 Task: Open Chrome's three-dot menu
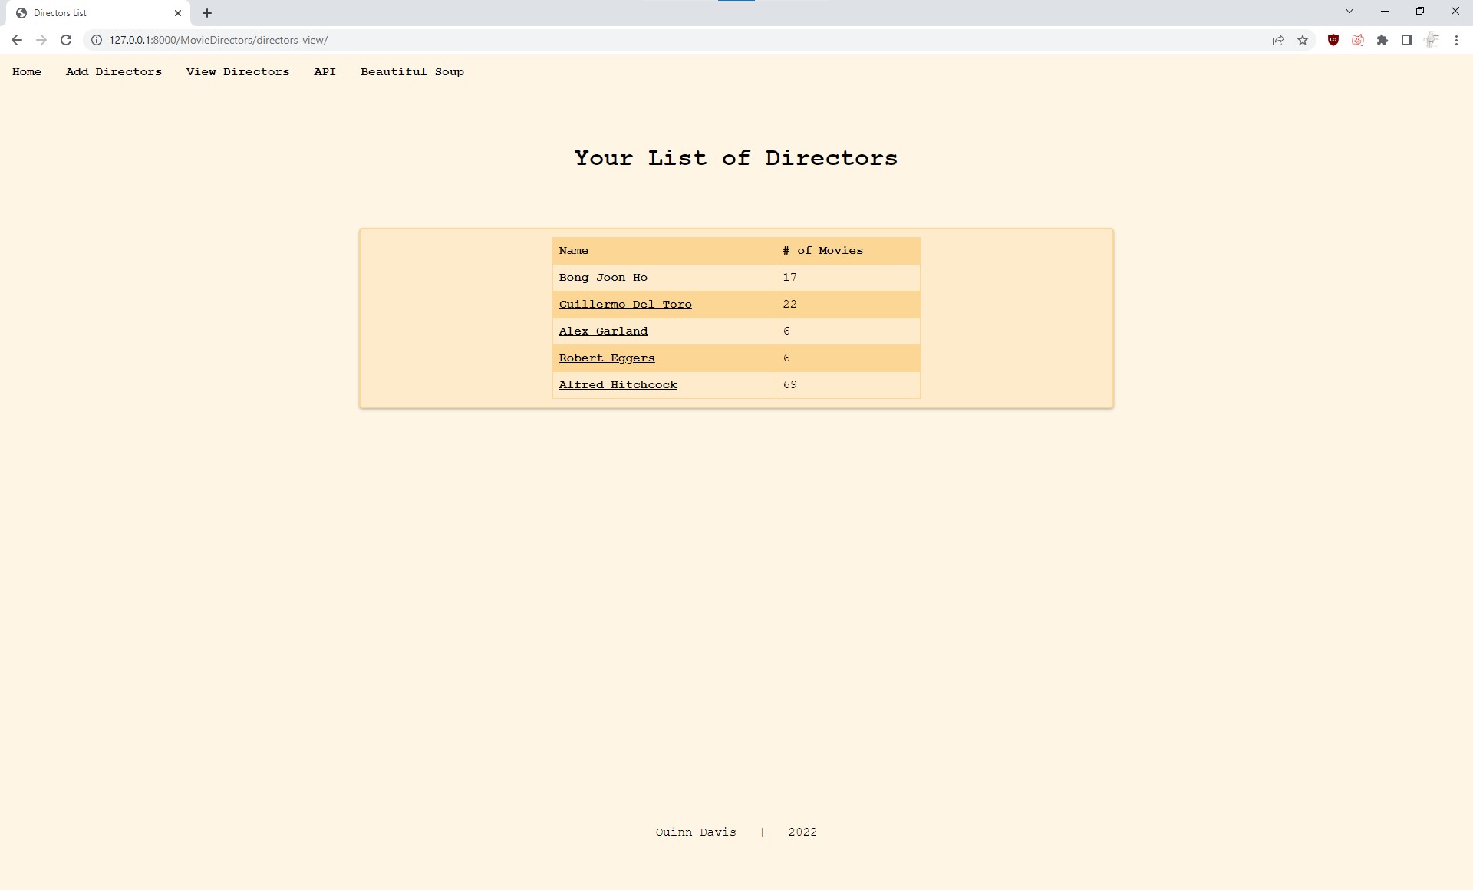1456,40
